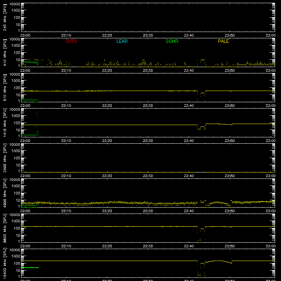
Task: Click 22:00 time label under 1415 MHz panel
Action: point(25,141)
